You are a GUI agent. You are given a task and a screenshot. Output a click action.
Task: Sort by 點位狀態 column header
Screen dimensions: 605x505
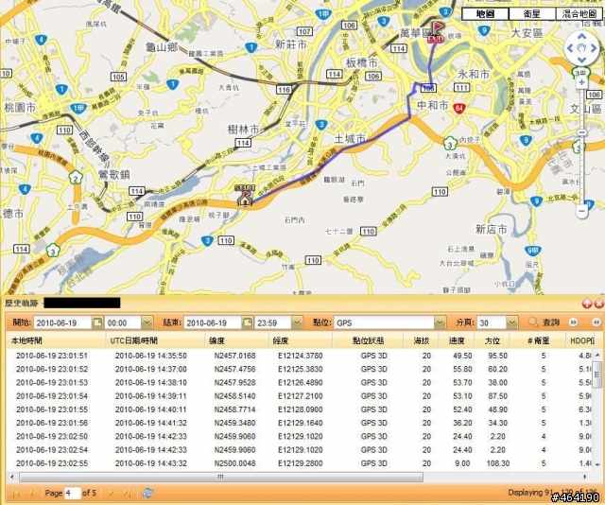pyautogui.click(x=368, y=340)
